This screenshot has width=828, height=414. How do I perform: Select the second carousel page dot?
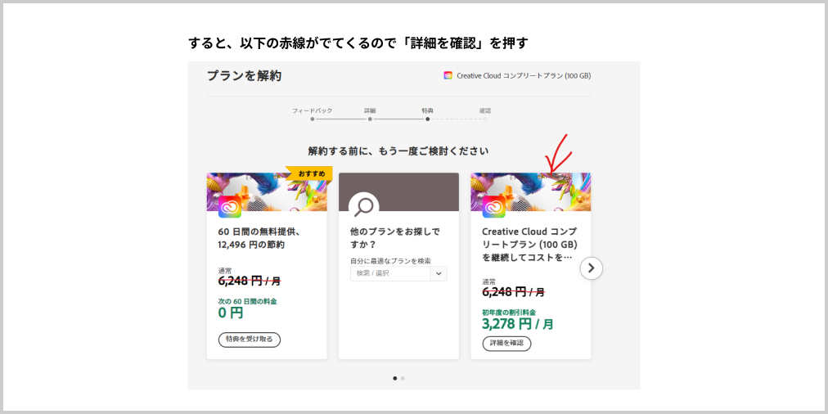tap(403, 378)
